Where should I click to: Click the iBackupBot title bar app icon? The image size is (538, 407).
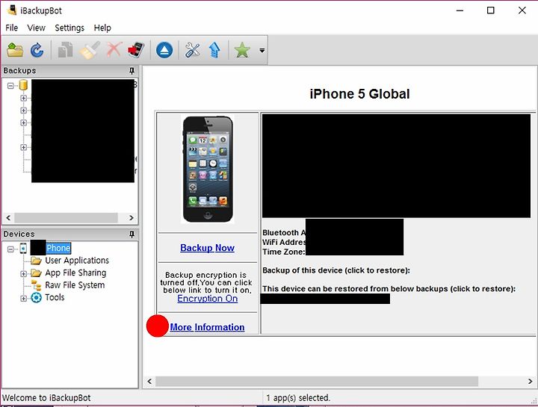[x=12, y=10]
